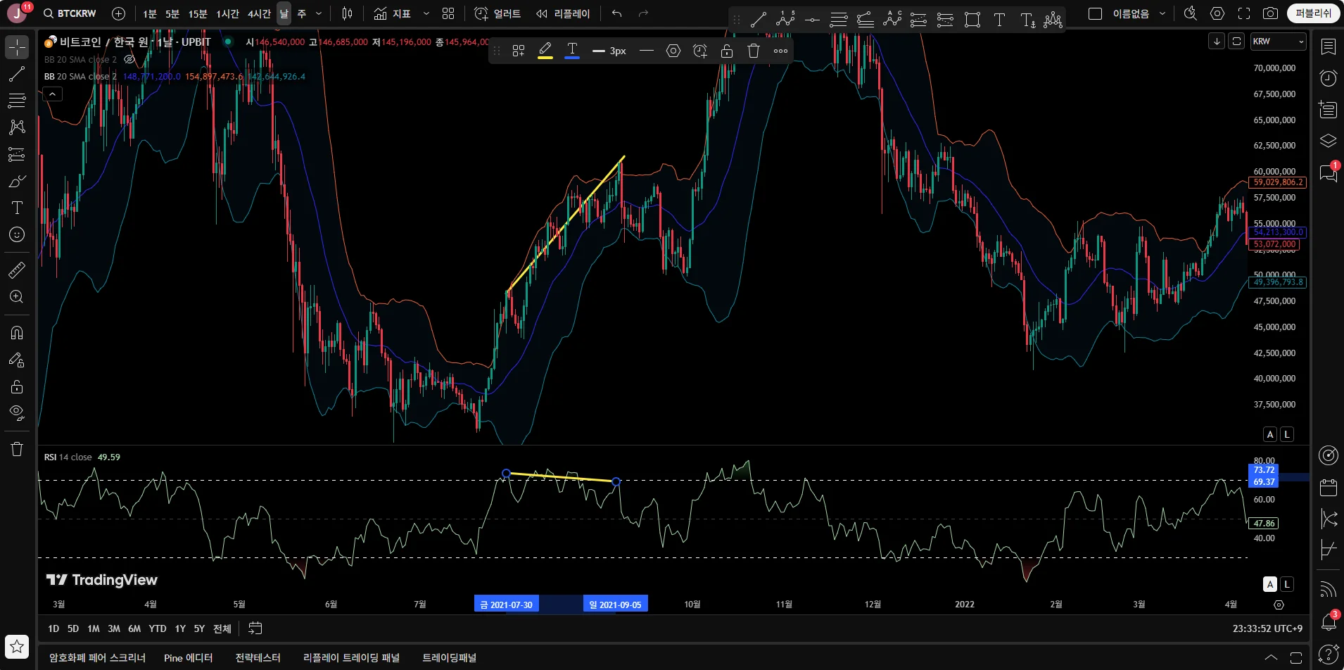1344x670 pixels.
Task: Open the KRW currency dropdown
Action: (1278, 42)
